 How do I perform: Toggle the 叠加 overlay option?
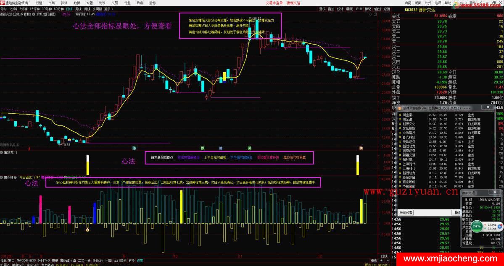pyautogui.click(x=331, y=8)
